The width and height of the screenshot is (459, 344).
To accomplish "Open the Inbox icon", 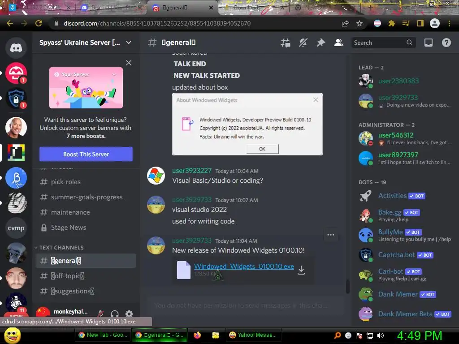I will pos(429,43).
